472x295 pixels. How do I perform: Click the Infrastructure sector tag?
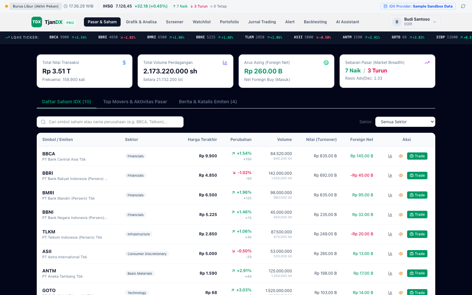pos(139,234)
